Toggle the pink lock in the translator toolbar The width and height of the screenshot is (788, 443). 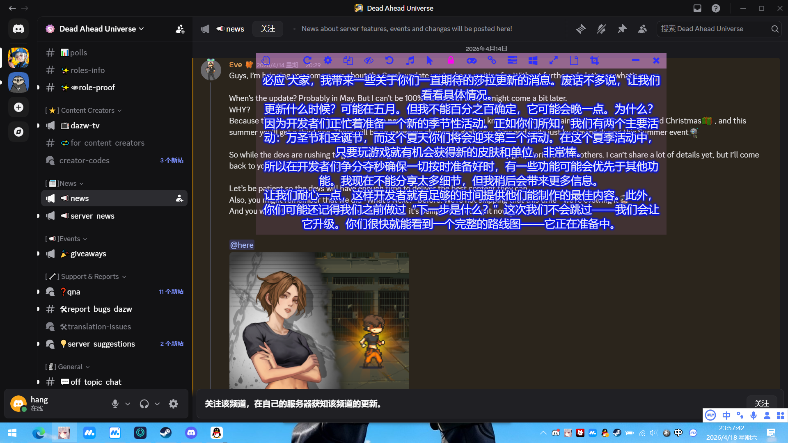(451, 60)
